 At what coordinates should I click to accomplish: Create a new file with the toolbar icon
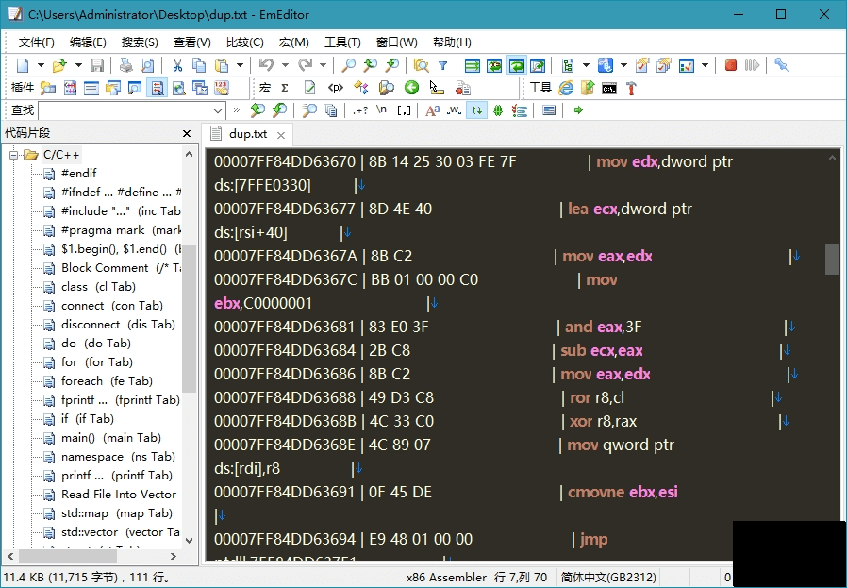pos(23,65)
